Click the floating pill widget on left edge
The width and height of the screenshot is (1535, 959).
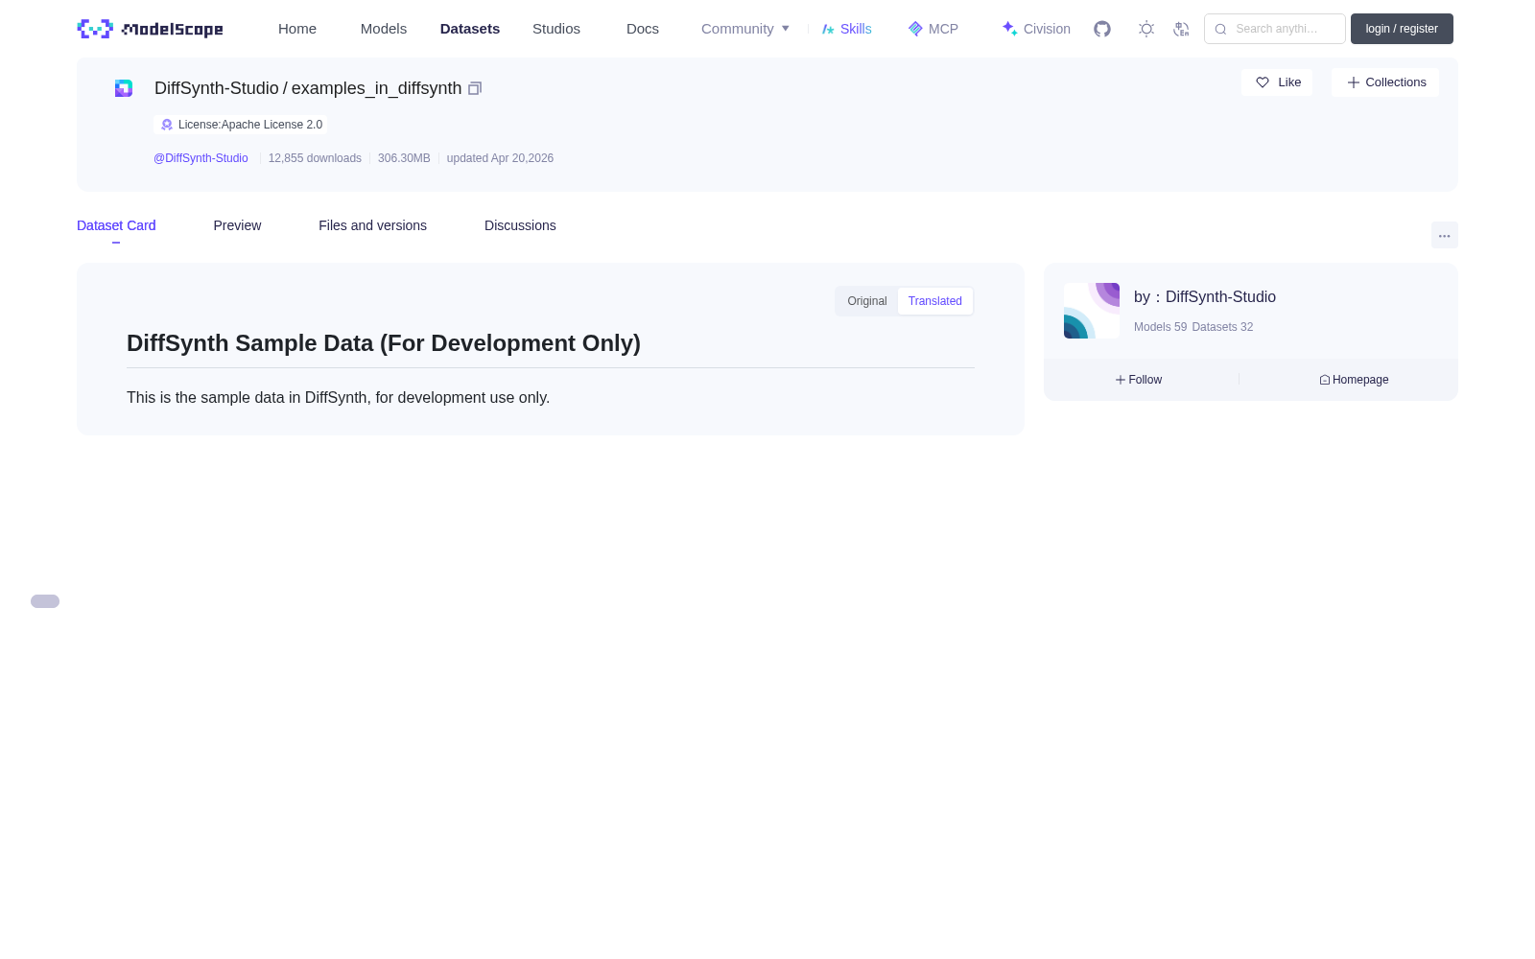[45, 601]
